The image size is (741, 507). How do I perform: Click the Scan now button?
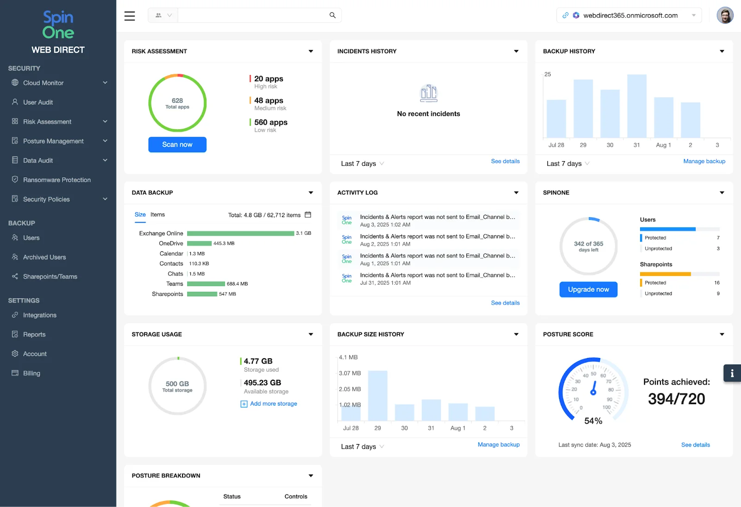177,144
